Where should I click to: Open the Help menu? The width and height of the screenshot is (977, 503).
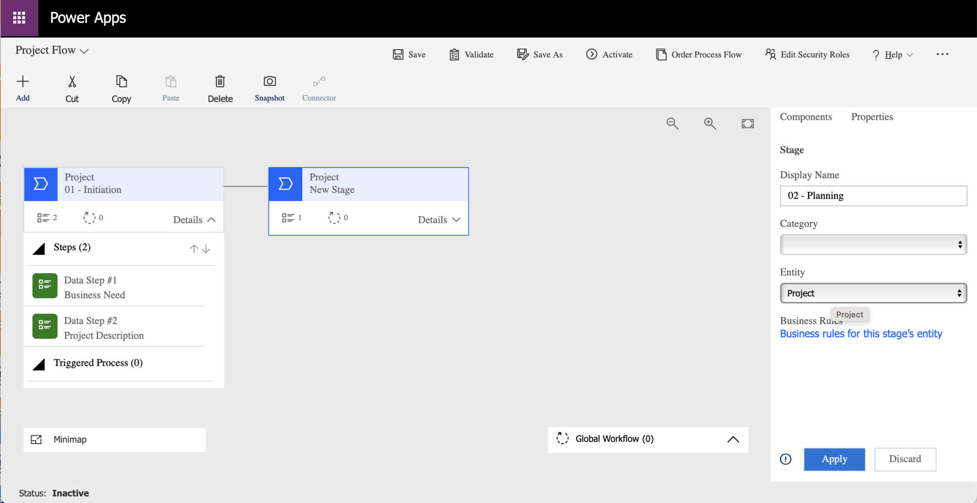click(x=893, y=55)
